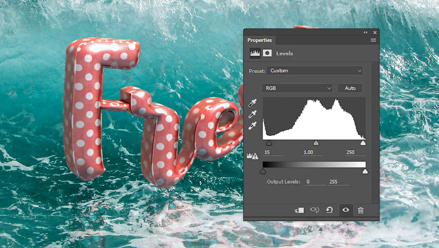Click the histogram warning recalculate icon
This screenshot has height=248, width=439.
pos(253,156)
